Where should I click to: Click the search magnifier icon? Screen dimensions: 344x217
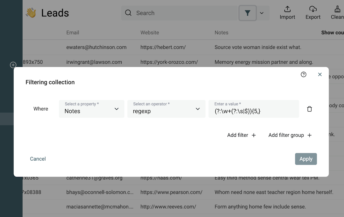pos(128,13)
